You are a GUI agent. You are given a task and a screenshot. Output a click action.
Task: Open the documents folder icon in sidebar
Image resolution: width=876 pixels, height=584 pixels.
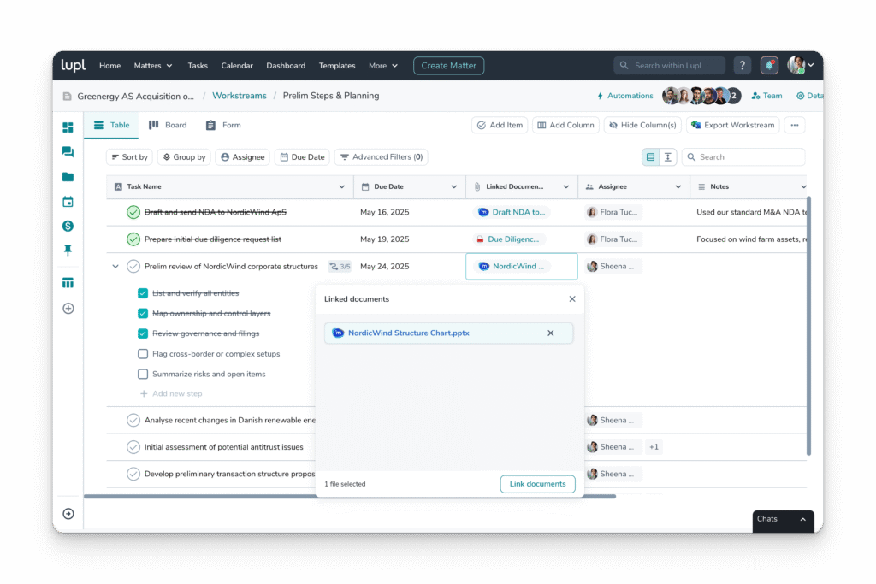click(68, 177)
